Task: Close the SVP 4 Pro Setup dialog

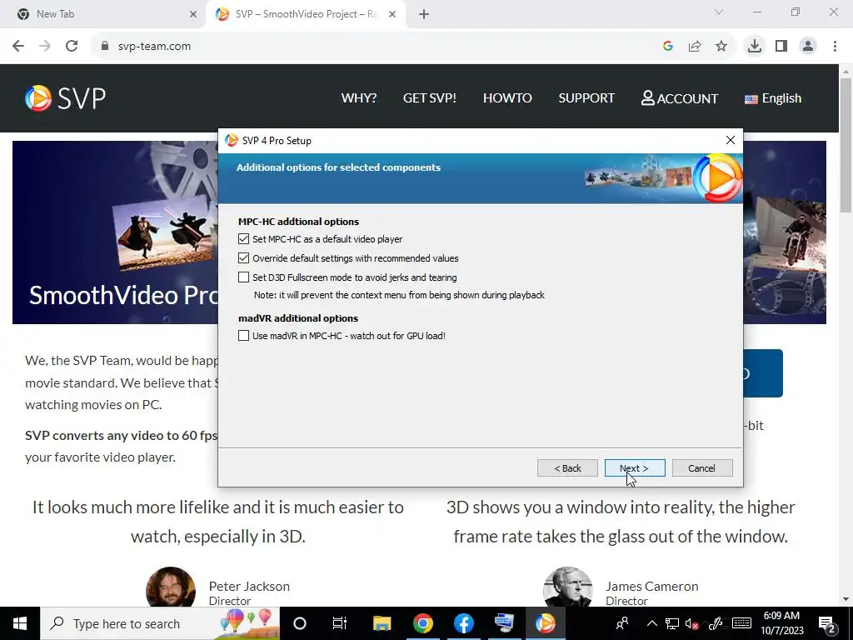Action: pyautogui.click(x=731, y=140)
